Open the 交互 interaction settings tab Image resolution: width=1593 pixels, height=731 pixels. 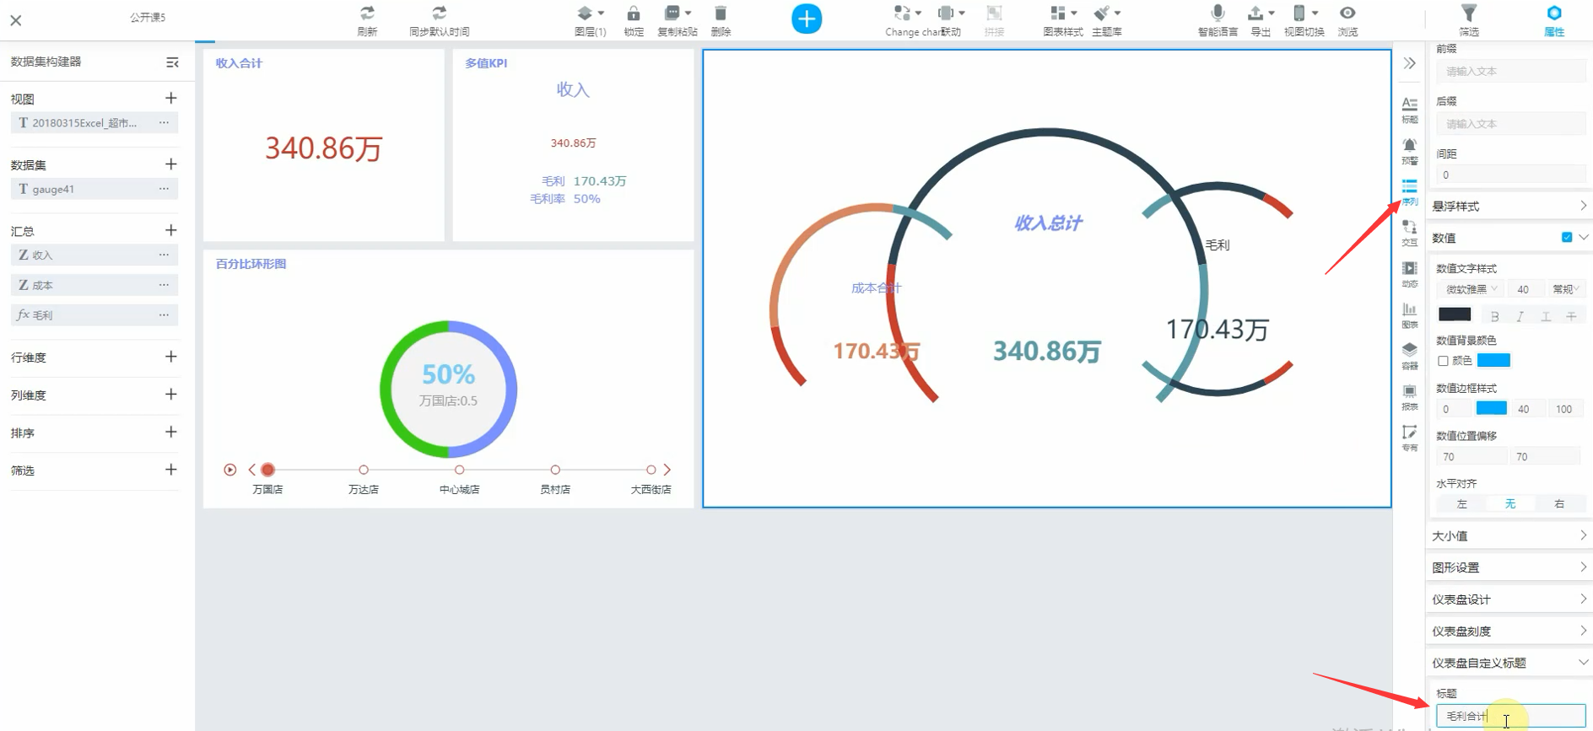(x=1410, y=234)
